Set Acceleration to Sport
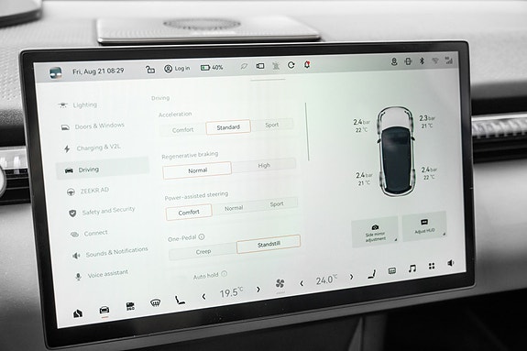 click(x=272, y=125)
